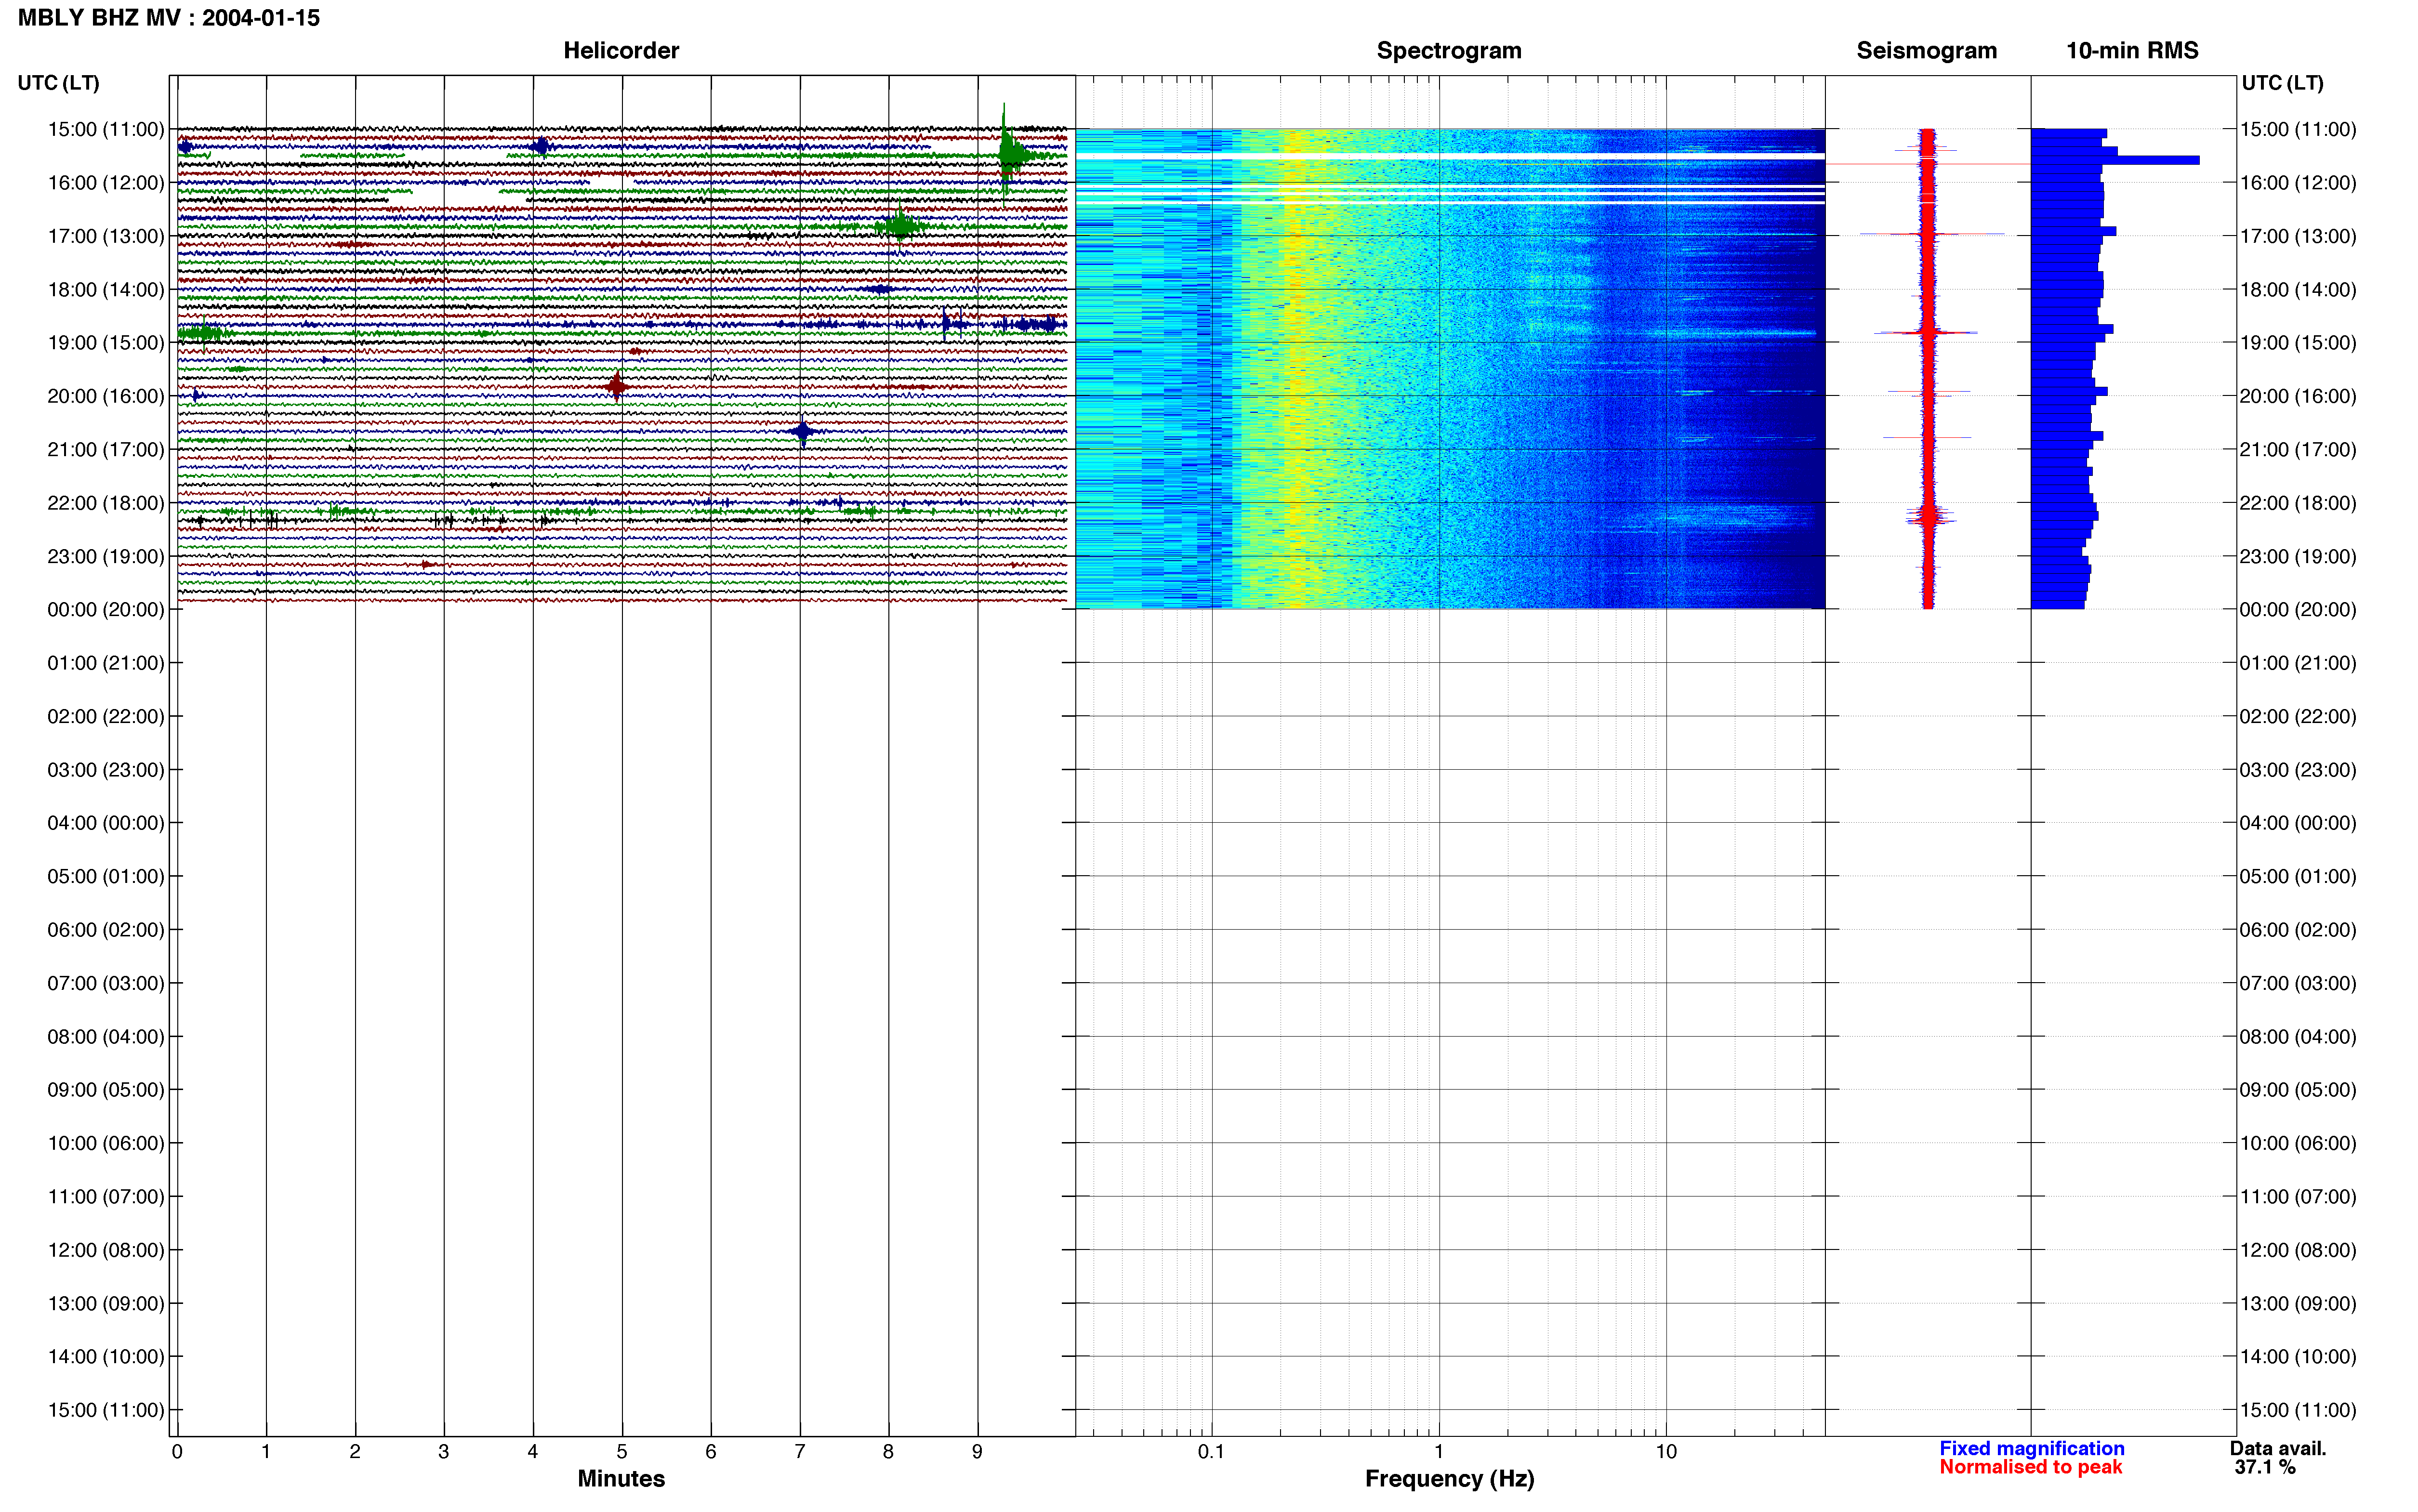Click the right axis label 21:00 (17:00)
Viewport: 2418px width, 1512px height.
pyautogui.click(x=2298, y=450)
